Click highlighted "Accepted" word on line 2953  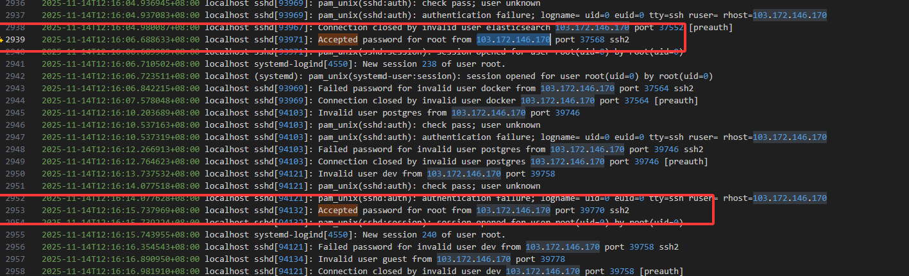coord(337,211)
